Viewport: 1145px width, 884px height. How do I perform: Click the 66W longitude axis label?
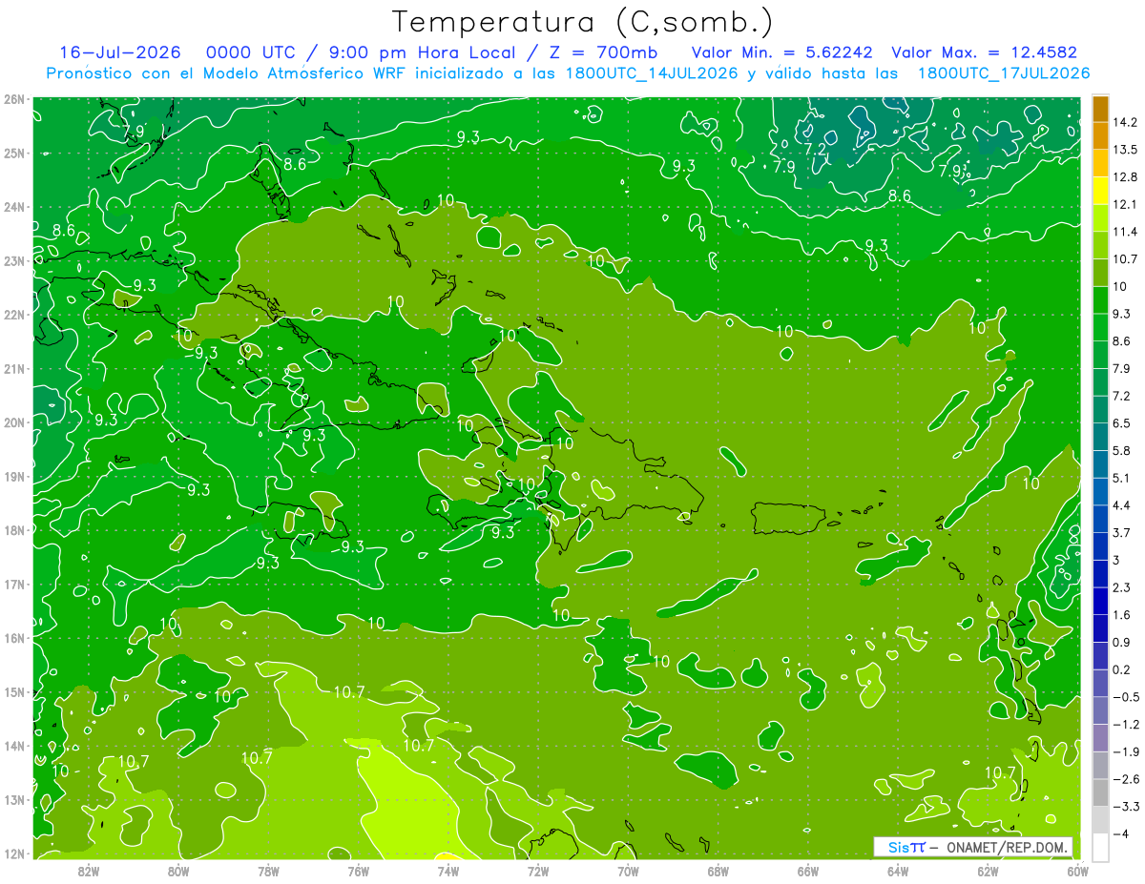[808, 871]
